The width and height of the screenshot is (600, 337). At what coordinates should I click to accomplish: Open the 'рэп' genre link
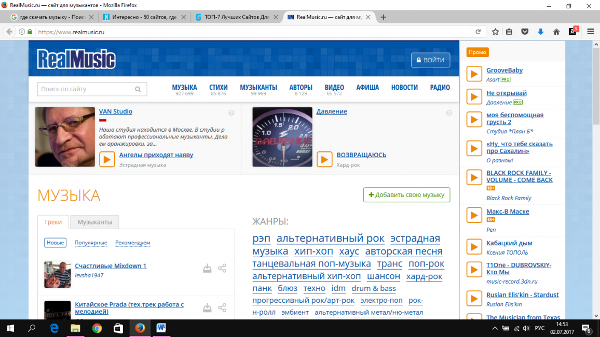(262, 238)
